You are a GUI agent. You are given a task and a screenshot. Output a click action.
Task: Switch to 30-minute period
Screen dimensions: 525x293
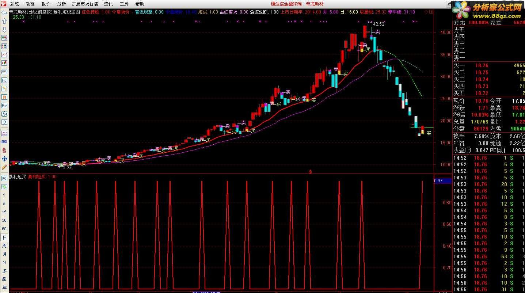click(x=4, y=220)
